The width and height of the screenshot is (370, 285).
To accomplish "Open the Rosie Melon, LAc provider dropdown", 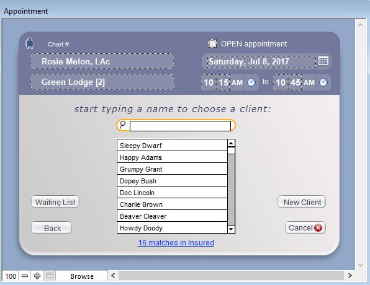I will (x=102, y=61).
